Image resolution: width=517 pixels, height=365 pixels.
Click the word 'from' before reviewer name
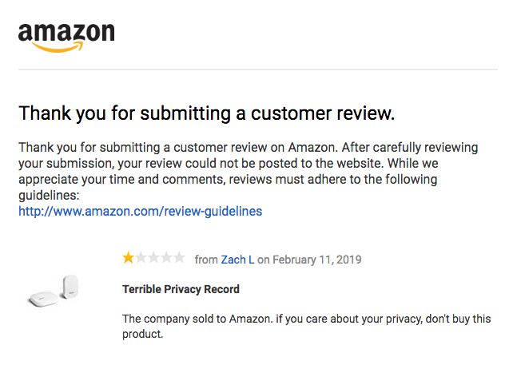tap(206, 260)
